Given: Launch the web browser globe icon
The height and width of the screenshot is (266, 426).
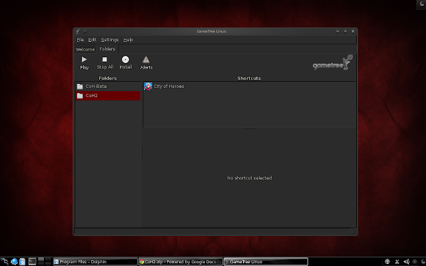Looking at the screenshot, I should (14, 261).
